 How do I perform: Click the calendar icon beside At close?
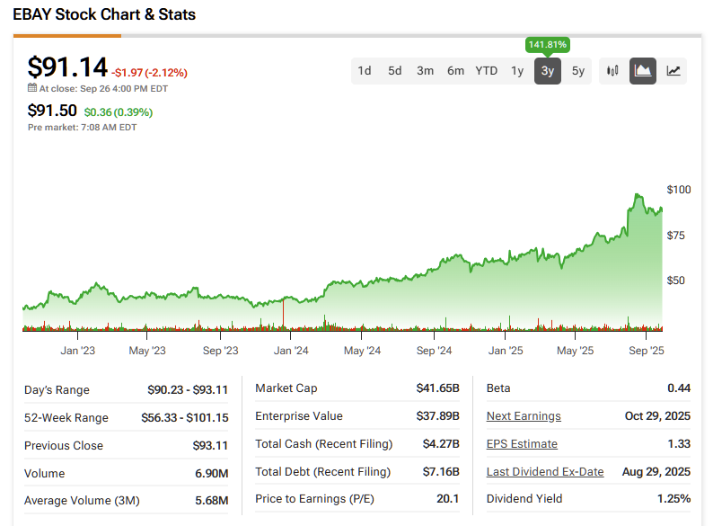tap(32, 88)
